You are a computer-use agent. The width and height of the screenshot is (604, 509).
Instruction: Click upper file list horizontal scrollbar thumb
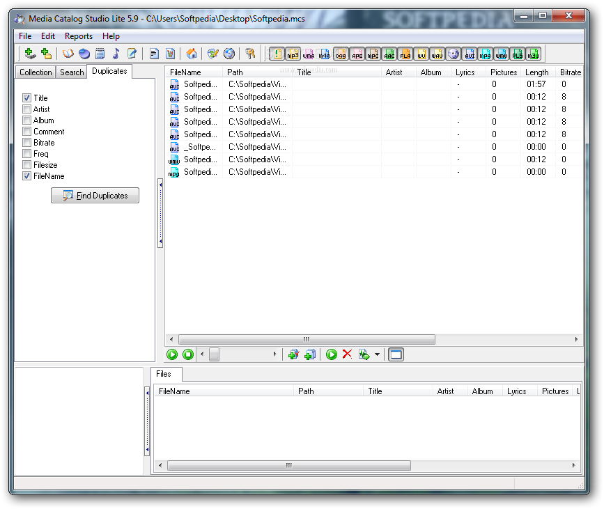(307, 339)
